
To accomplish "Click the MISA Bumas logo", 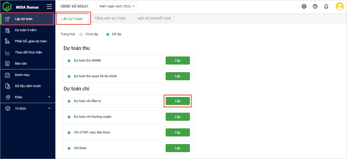I will tap(7, 7).
